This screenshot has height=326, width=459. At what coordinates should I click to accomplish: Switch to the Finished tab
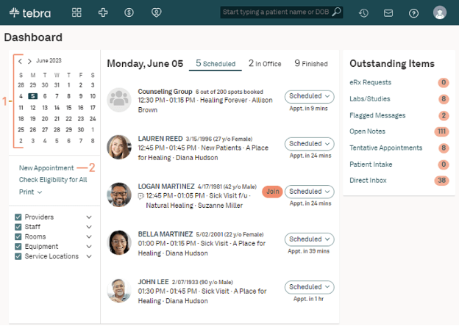(310, 64)
